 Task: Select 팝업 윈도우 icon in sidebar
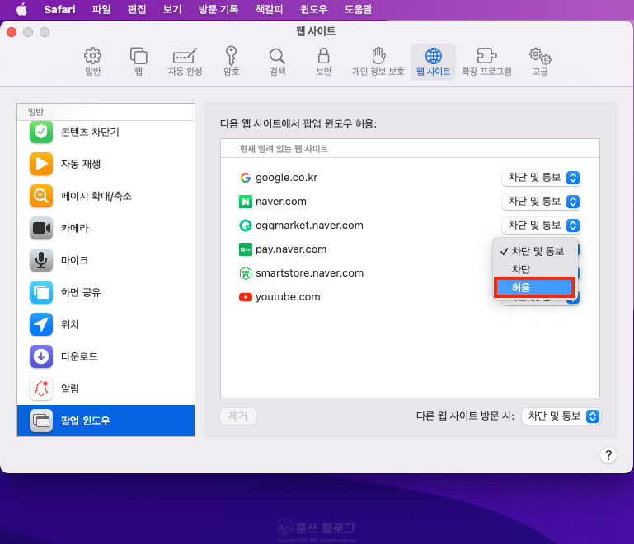click(41, 421)
